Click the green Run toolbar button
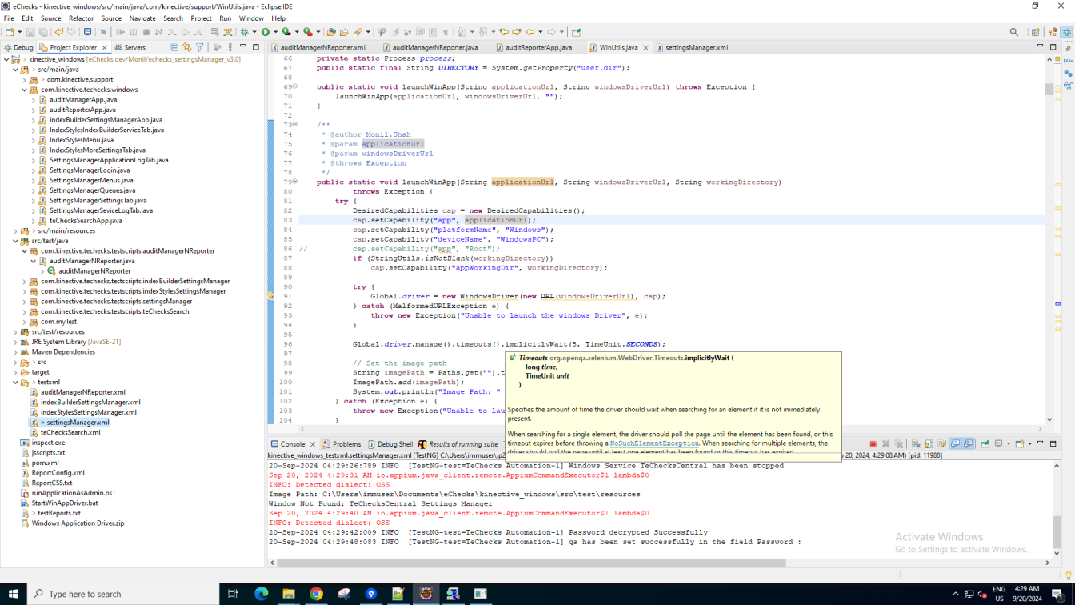 coord(266,32)
